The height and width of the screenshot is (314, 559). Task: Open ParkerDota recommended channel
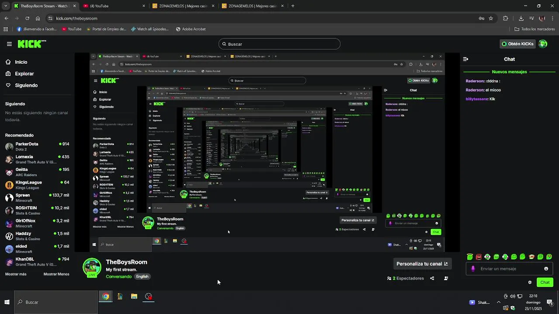click(37, 146)
